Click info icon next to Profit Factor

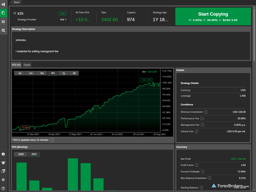[197, 165]
